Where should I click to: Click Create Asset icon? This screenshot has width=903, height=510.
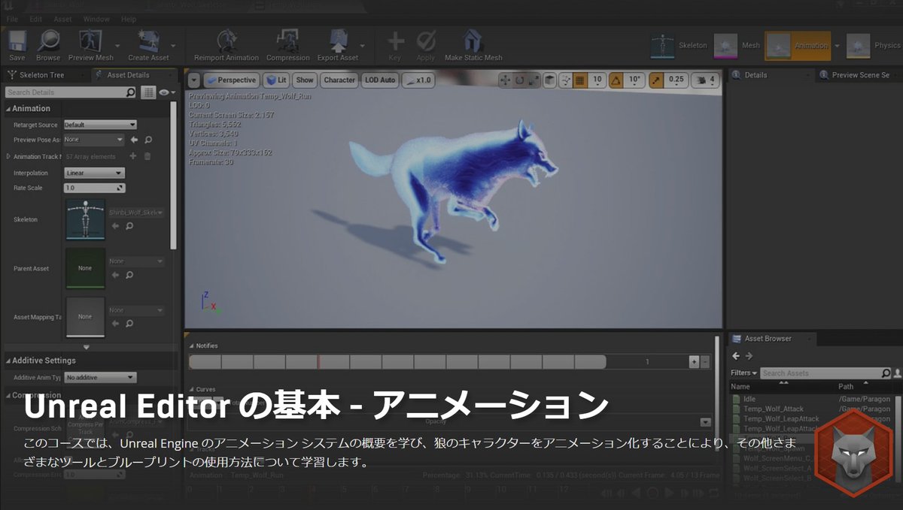point(149,45)
